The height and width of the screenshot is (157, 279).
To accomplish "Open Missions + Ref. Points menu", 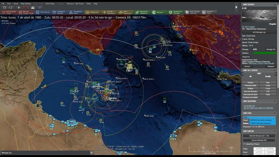I will pos(75,3).
